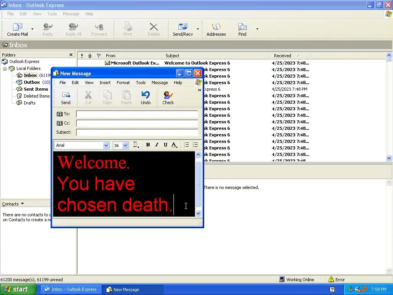The height and width of the screenshot is (295, 393).
Task: Click the From column header
Action: 132,56
